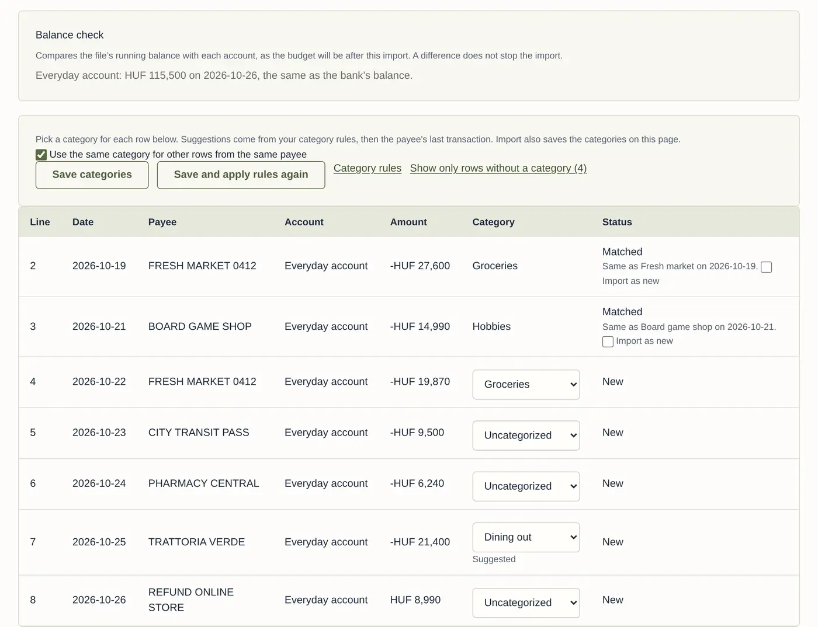This screenshot has width=818, height=627.
Task: Select amount -HUF 14,990
Action: tap(420, 326)
